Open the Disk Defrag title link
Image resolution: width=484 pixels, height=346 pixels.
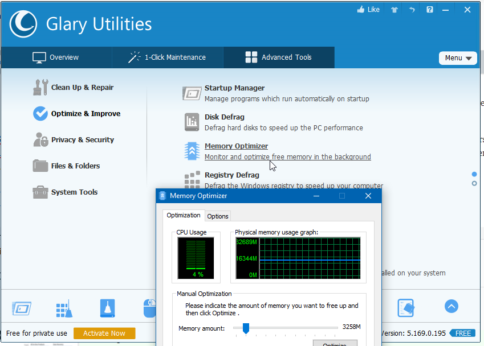225,117
